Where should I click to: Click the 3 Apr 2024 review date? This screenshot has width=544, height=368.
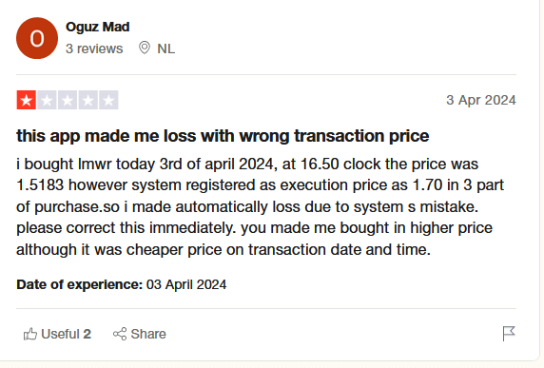[x=481, y=100]
